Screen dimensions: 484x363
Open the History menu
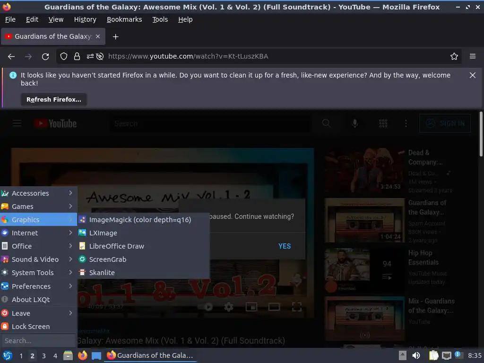(85, 19)
